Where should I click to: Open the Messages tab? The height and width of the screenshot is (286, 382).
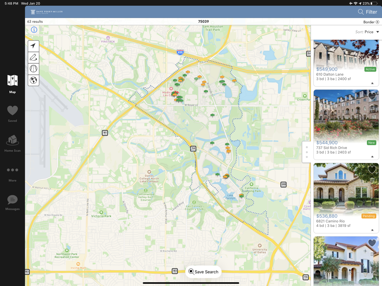pyautogui.click(x=13, y=202)
